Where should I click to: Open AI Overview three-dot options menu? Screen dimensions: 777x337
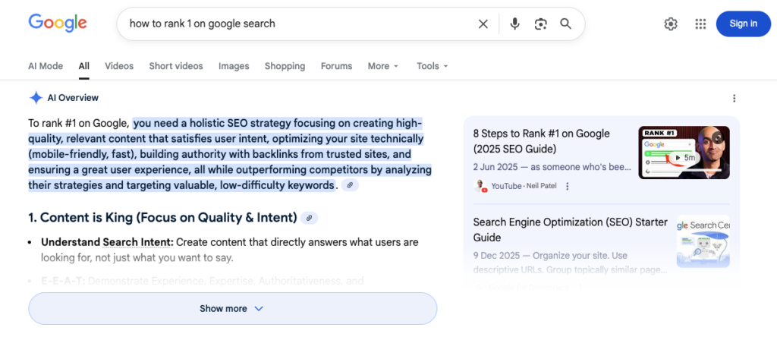pyautogui.click(x=734, y=98)
